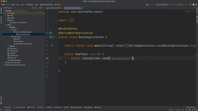
Task: Go to previous highlighted error arrow
Action: pyautogui.click(x=192, y=11)
